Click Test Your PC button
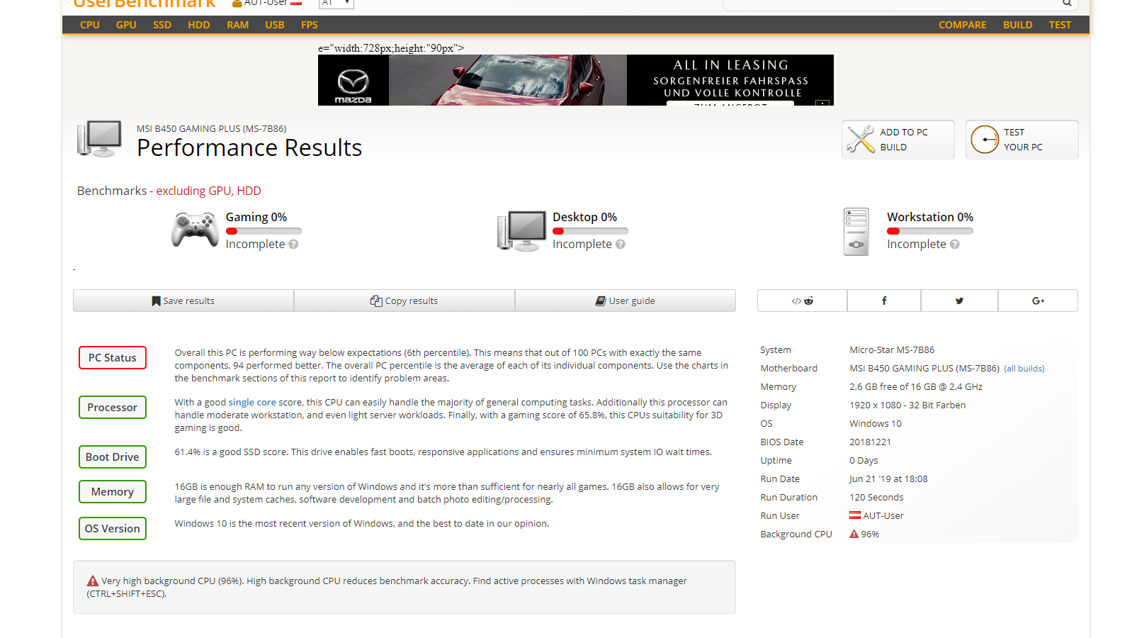Viewport: 1132px width, 638px height. pos(1022,140)
